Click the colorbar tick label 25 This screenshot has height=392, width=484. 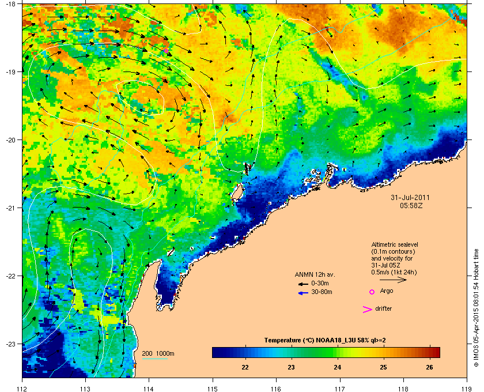(383, 367)
